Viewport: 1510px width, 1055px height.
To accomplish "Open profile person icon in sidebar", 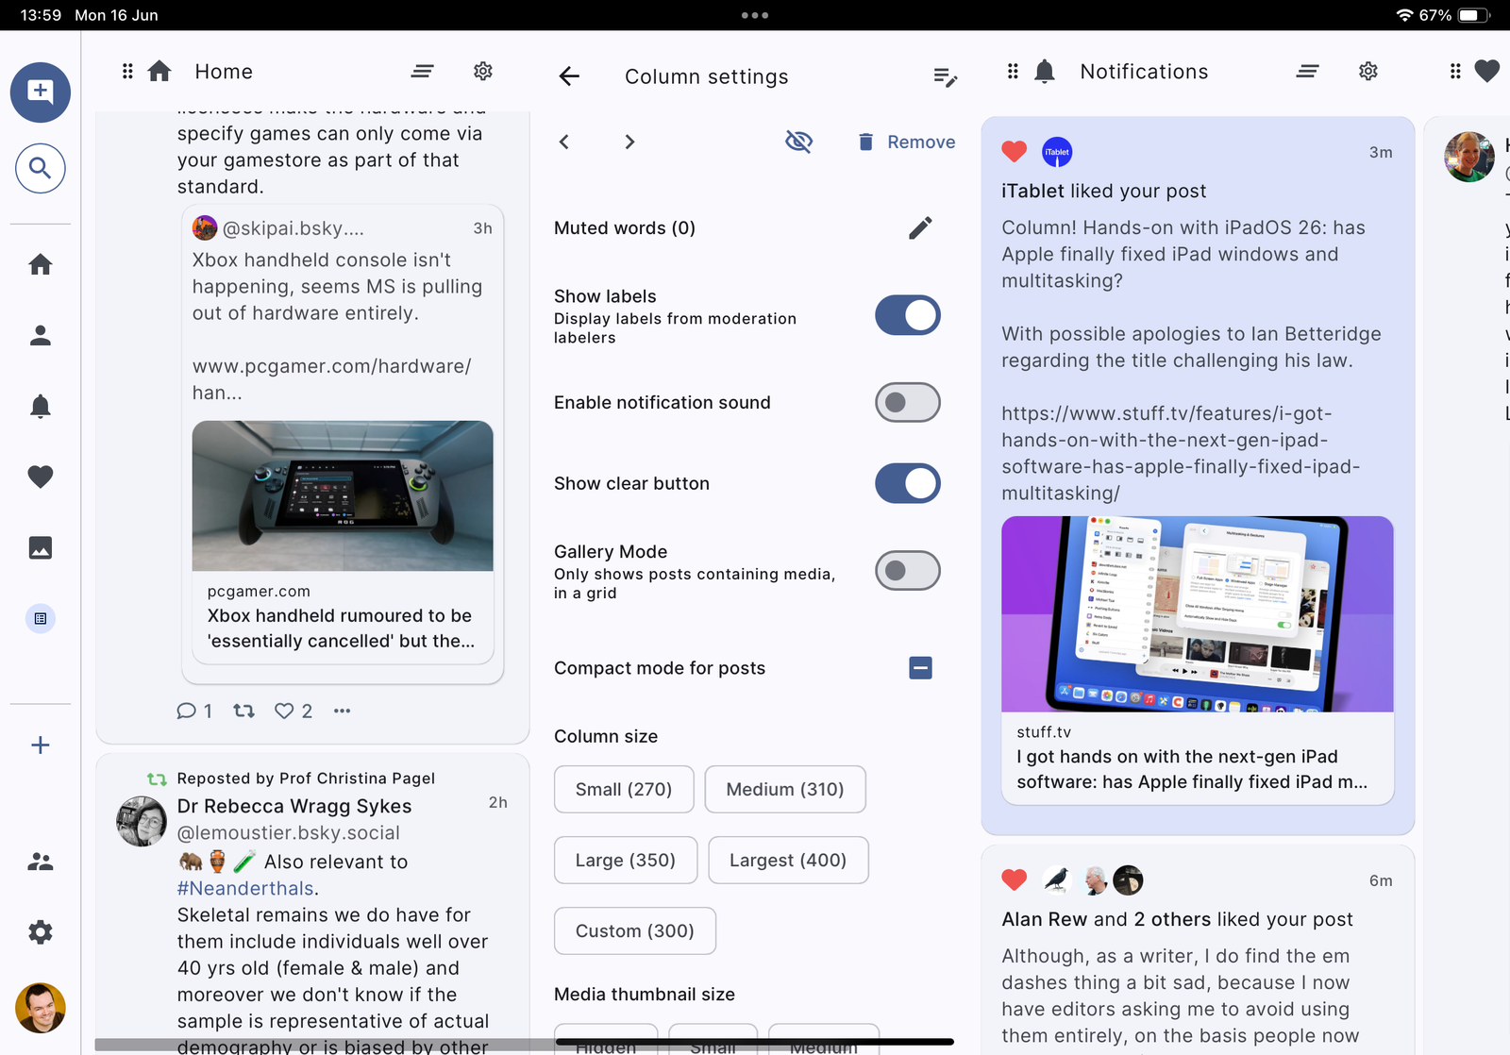I will pyautogui.click(x=41, y=335).
